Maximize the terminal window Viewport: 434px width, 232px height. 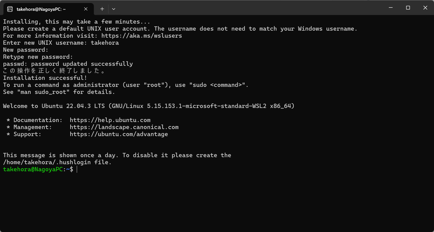point(408,8)
